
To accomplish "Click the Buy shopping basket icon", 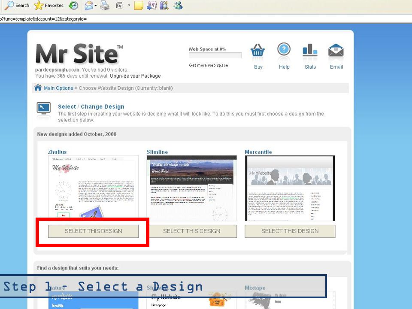I will point(257,50).
